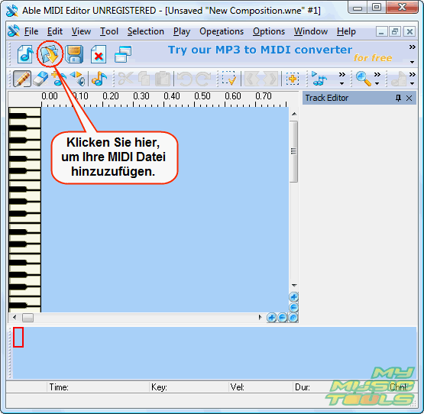Click the Copy icon

(144, 79)
